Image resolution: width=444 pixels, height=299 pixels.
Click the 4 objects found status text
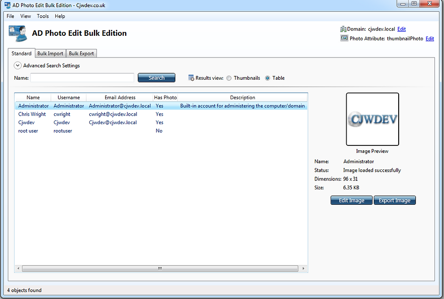coord(24,290)
